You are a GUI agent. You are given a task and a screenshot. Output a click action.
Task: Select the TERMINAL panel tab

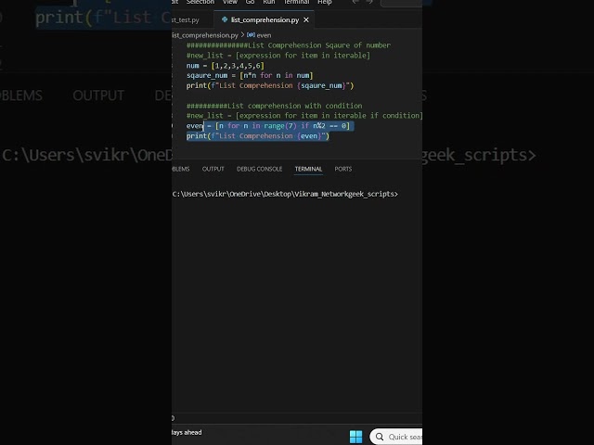(308, 169)
